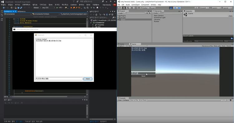
Task: Click Send button in Unity Game view
Action: [x=143, y=76]
